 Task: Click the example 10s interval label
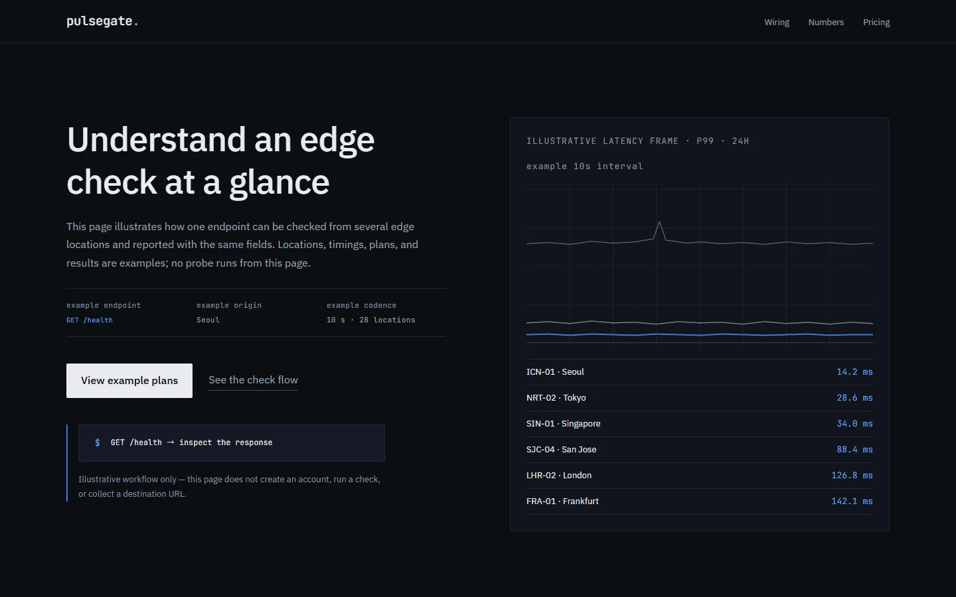coord(585,166)
